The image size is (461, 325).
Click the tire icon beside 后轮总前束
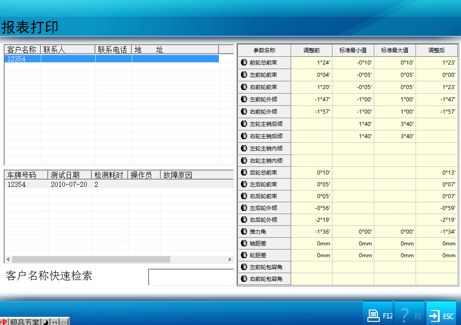[x=244, y=172]
